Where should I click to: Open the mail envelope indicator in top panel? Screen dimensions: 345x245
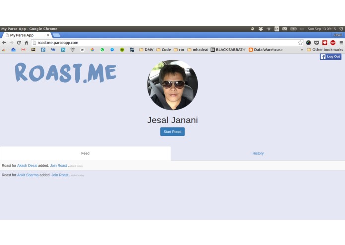click(x=285, y=29)
